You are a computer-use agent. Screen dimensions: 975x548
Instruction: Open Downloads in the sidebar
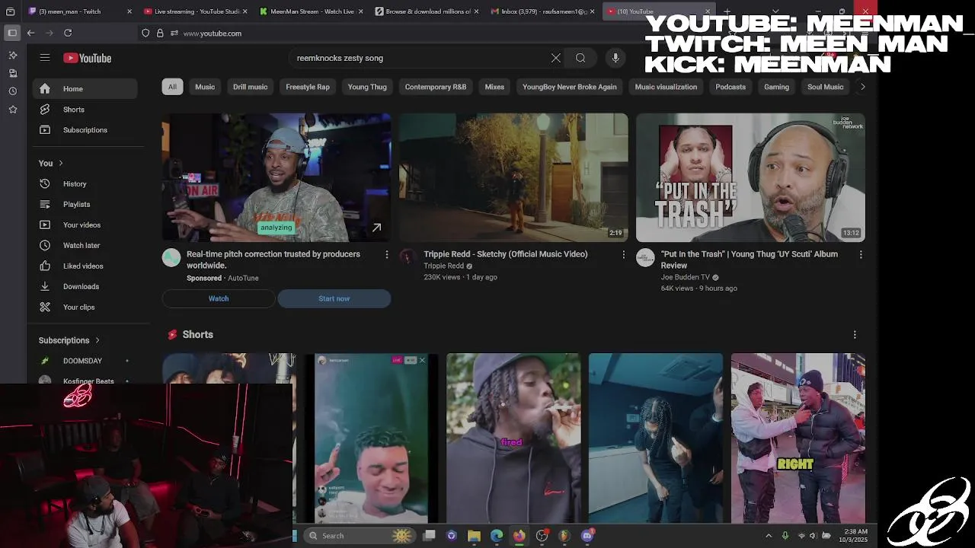pyautogui.click(x=85, y=287)
